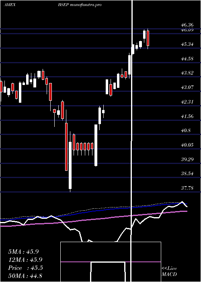Click the 40.8 price axis label
The height and width of the screenshot is (282, 201).
point(186,131)
